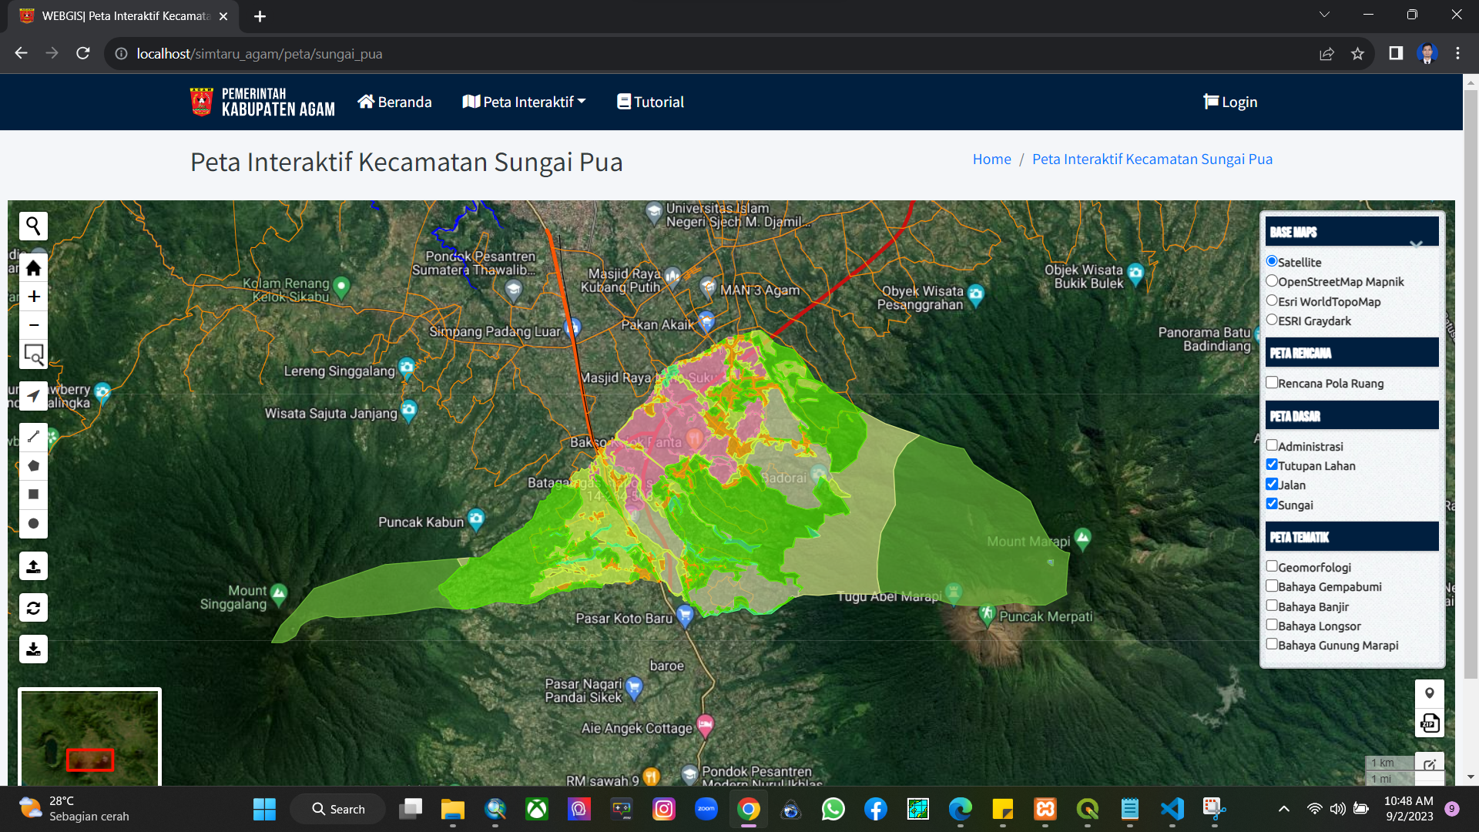This screenshot has height=832, width=1479.
Task: Disable Sungai layer
Action: click(1272, 504)
